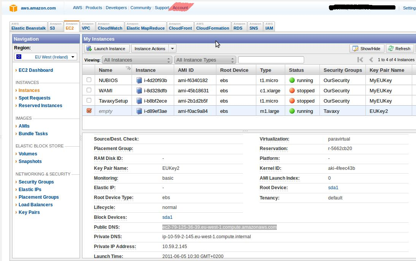Open Volumes under Elastic Block Store
This screenshot has height=261, width=416.
28,154
